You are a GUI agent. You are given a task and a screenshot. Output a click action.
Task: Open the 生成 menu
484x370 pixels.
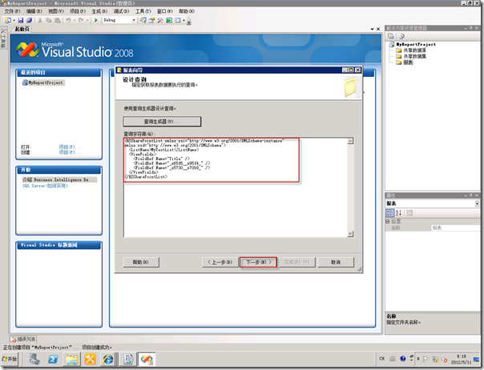coord(99,11)
